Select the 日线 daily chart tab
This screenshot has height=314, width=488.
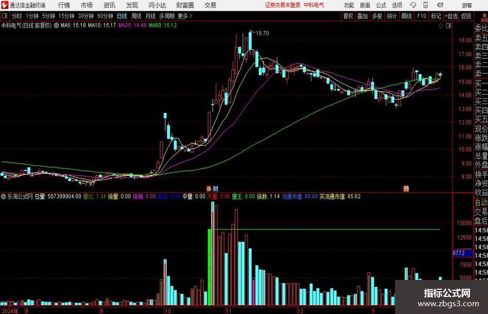pos(122,16)
